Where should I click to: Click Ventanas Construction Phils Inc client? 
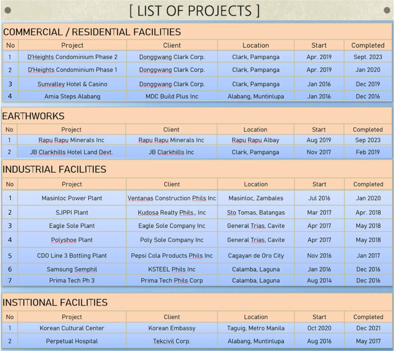[x=172, y=198]
